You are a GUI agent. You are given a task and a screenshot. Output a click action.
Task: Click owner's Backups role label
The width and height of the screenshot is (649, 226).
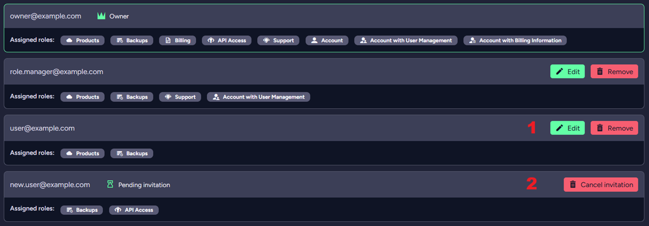(137, 40)
